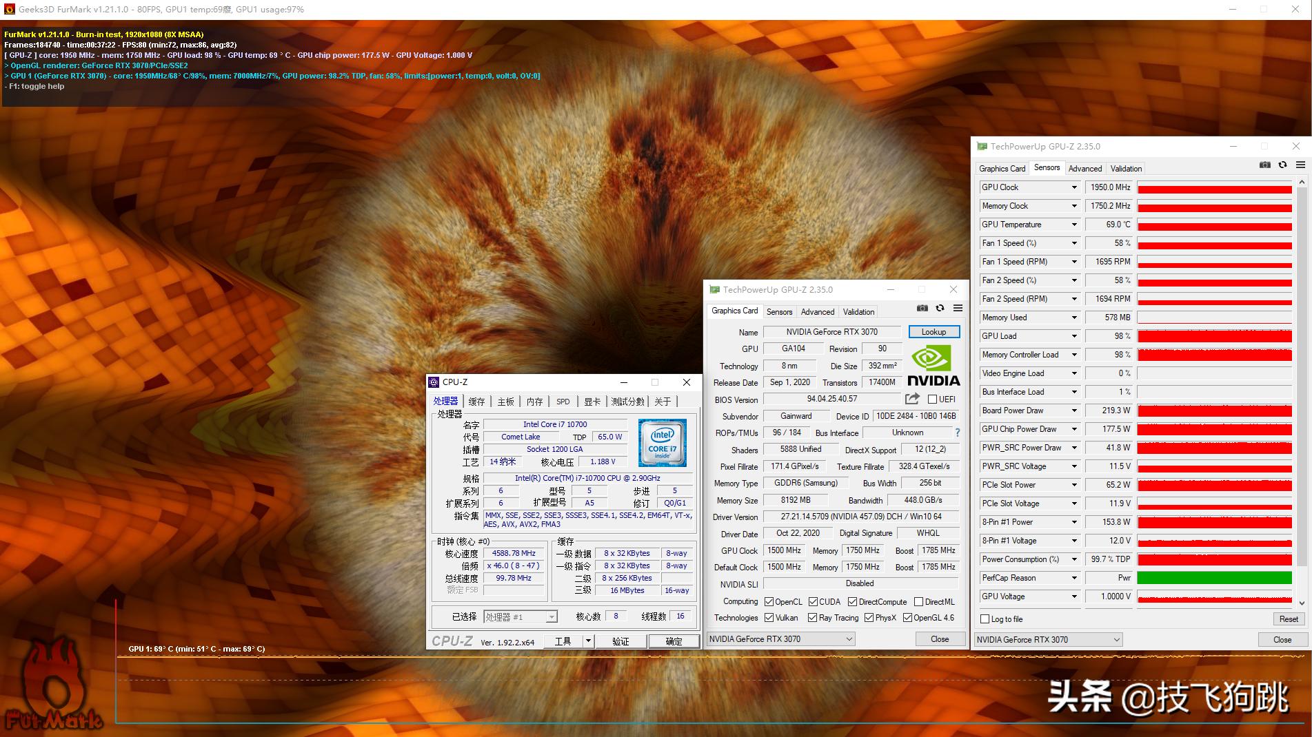Image resolution: width=1312 pixels, height=737 pixels.
Task: Open the SPD tab in CPU-Z
Action: (x=563, y=402)
